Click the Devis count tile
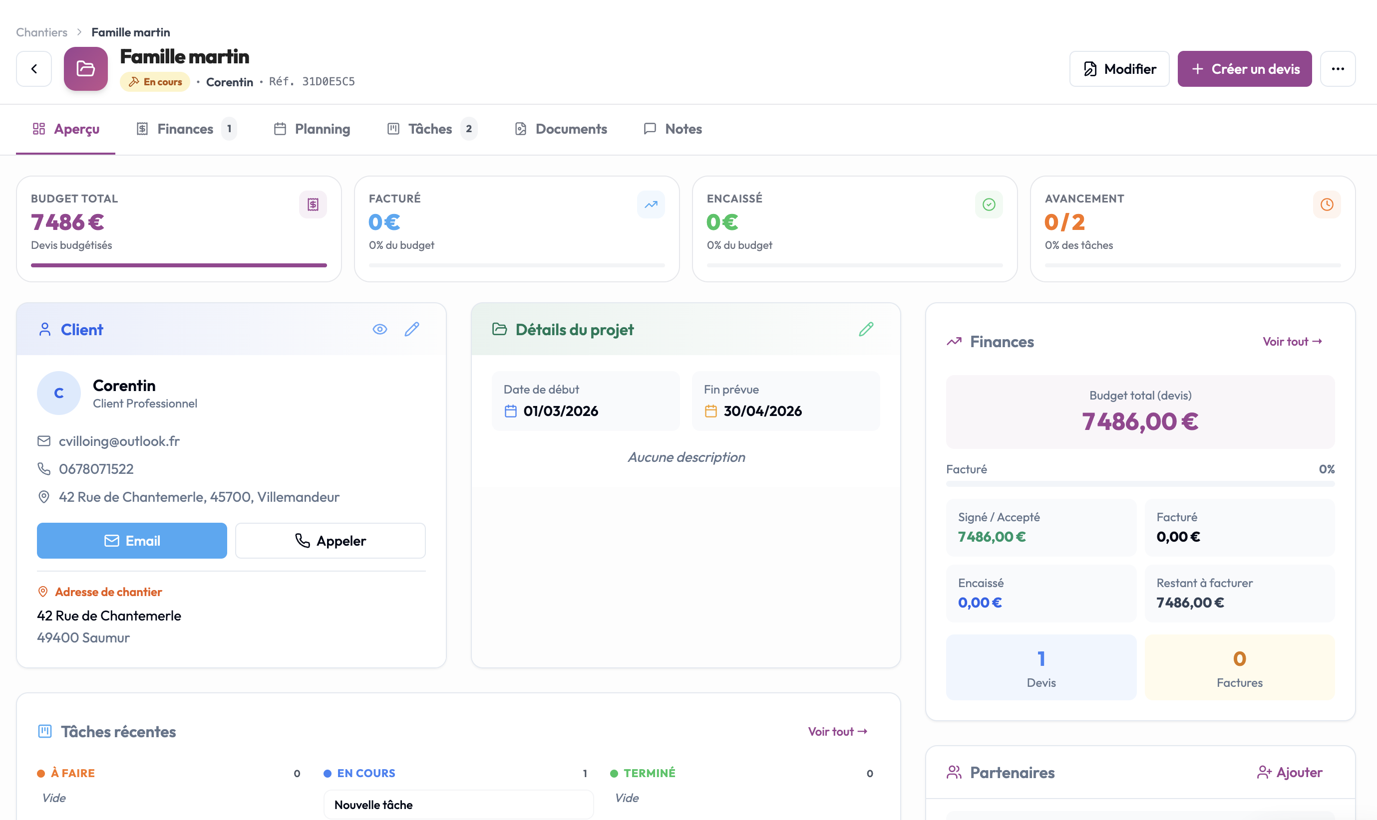Viewport: 1377px width, 820px height. click(x=1041, y=667)
